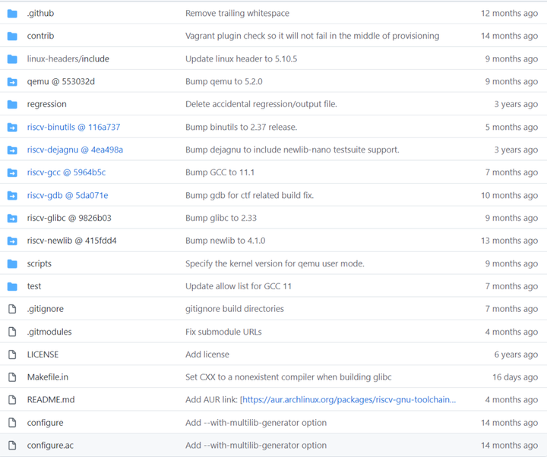Open the README.md file

[x=50, y=400]
